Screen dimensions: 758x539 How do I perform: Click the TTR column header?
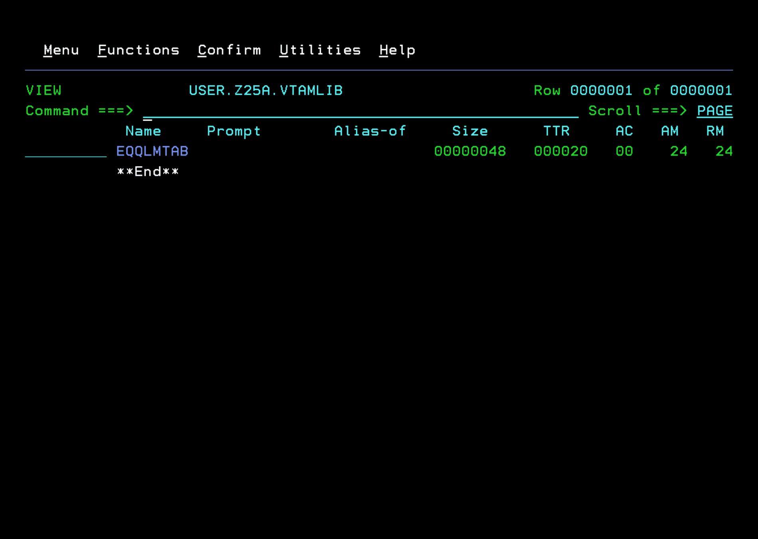tap(557, 131)
